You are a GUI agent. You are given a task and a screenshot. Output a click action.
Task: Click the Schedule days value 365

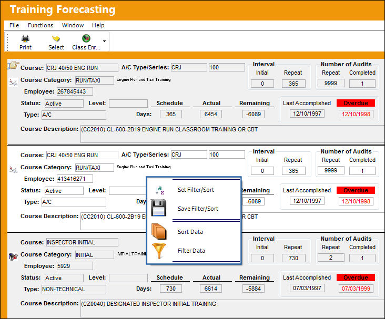click(x=171, y=114)
